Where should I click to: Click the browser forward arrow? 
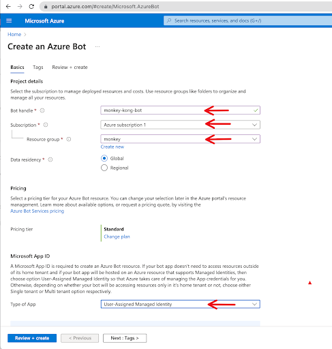[x=20, y=7]
